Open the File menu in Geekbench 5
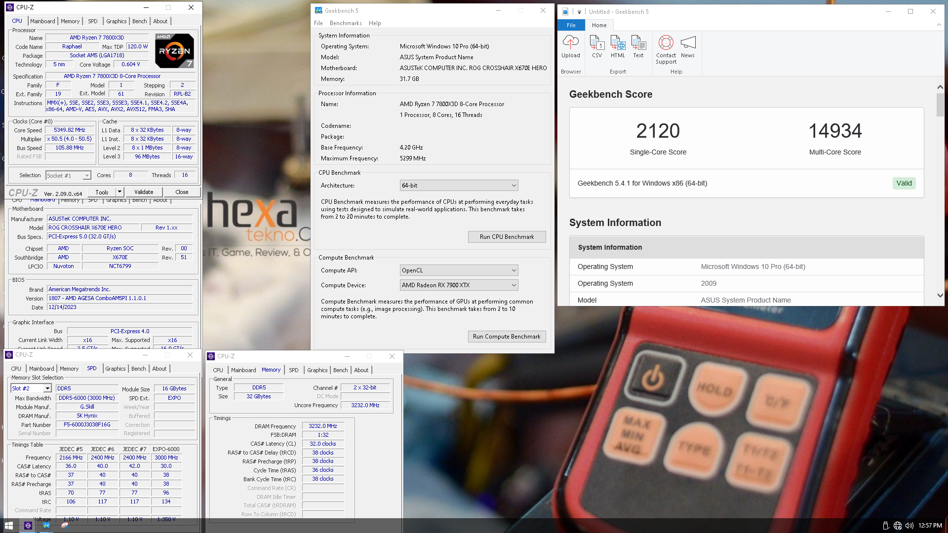 point(318,23)
